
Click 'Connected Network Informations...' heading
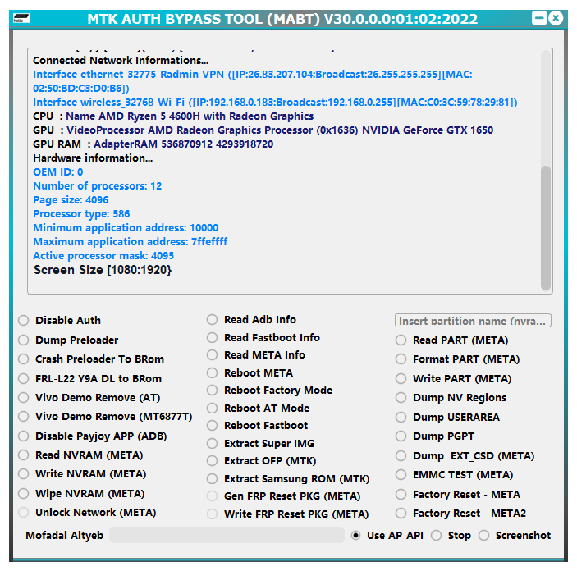pyautogui.click(x=121, y=61)
